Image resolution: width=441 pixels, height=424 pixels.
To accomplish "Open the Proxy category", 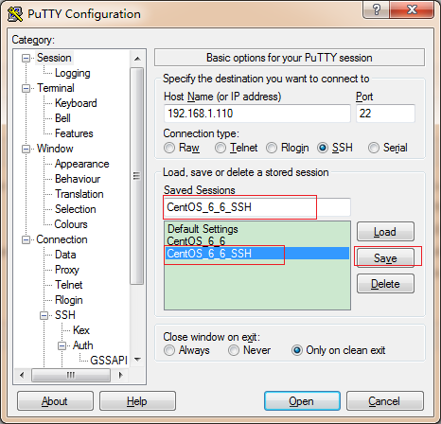I will [x=67, y=270].
